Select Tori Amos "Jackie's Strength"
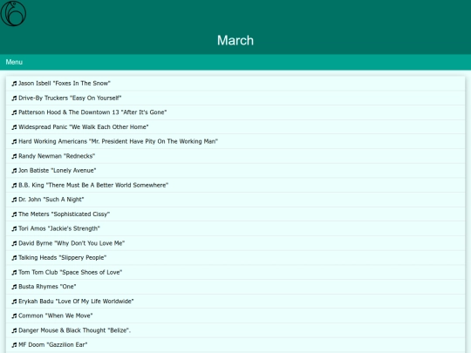 [235, 229]
